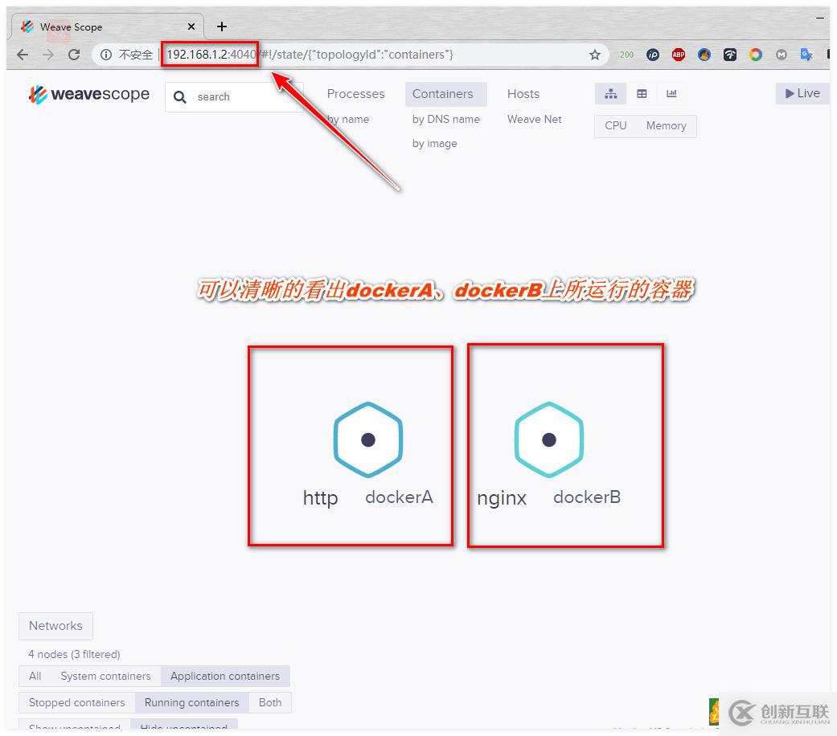Open the black wifi-style extension icon
837x736 pixels.
730,55
